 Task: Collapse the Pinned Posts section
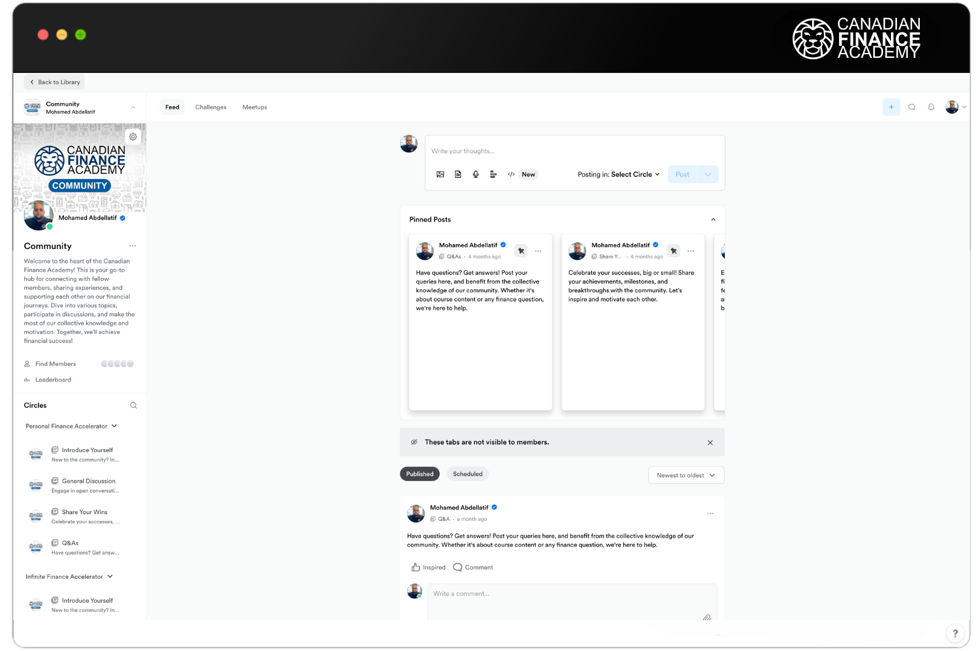(713, 219)
